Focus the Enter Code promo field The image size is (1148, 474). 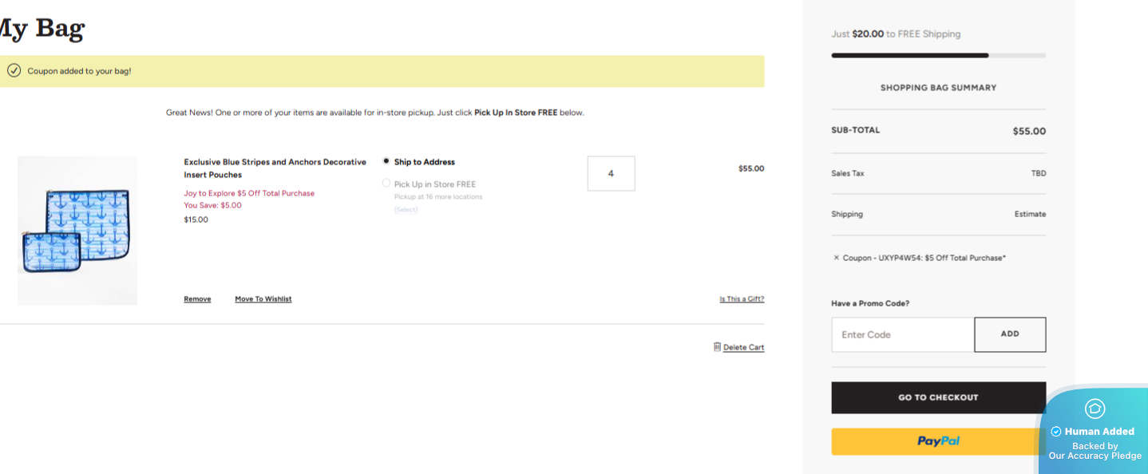(902, 334)
